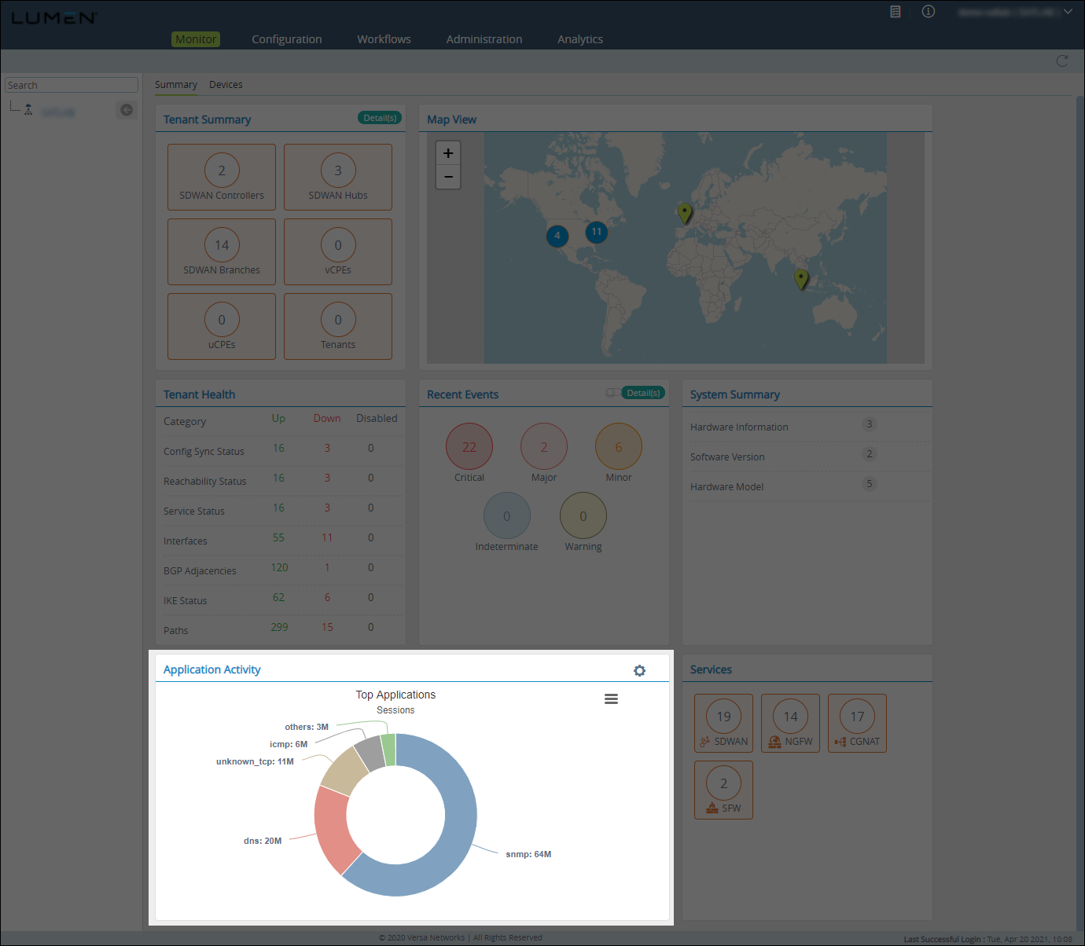Switch to the Devices tab
Screen dimensions: 1085x946
[x=226, y=85]
